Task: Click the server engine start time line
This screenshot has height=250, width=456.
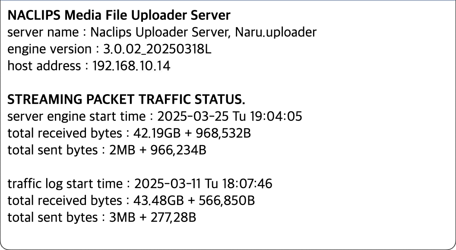Action: (x=155, y=116)
